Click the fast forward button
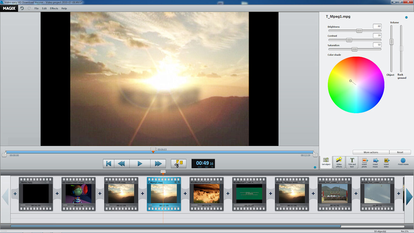This screenshot has width=414, height=233. coord(158,164)
